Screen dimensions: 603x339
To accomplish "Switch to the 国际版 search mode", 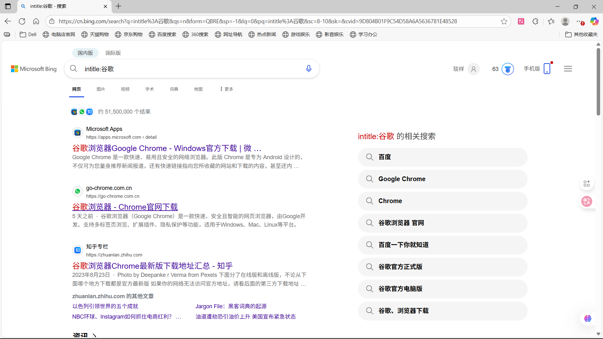I will pyautogui.click(x=113, y=53).
